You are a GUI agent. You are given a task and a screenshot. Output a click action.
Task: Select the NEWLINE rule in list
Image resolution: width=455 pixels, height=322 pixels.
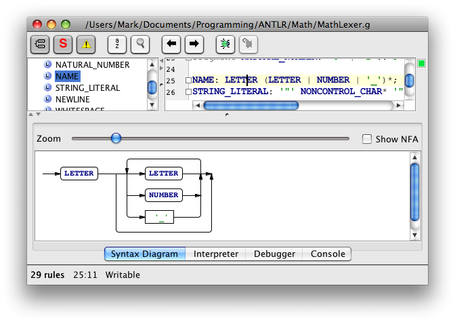point(77,99)
